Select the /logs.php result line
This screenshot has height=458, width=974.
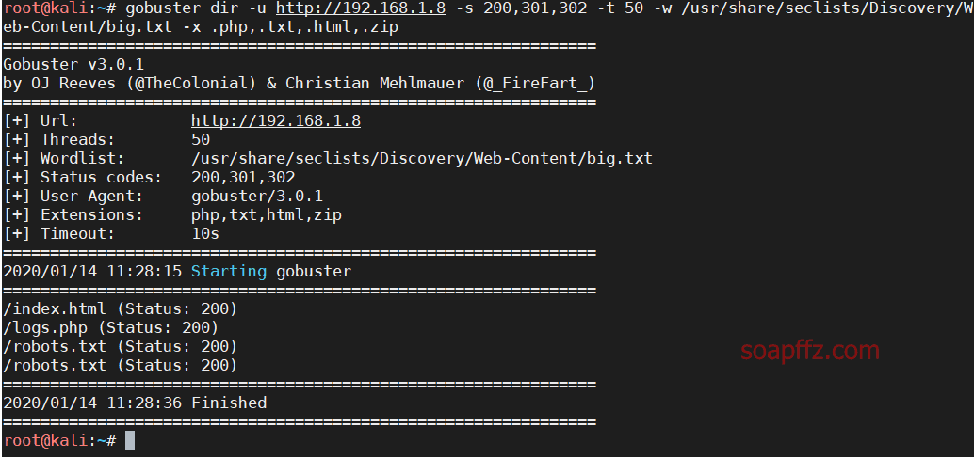[x=110, y=327]
